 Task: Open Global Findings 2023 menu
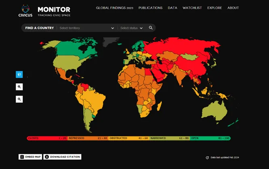[114, 8]
